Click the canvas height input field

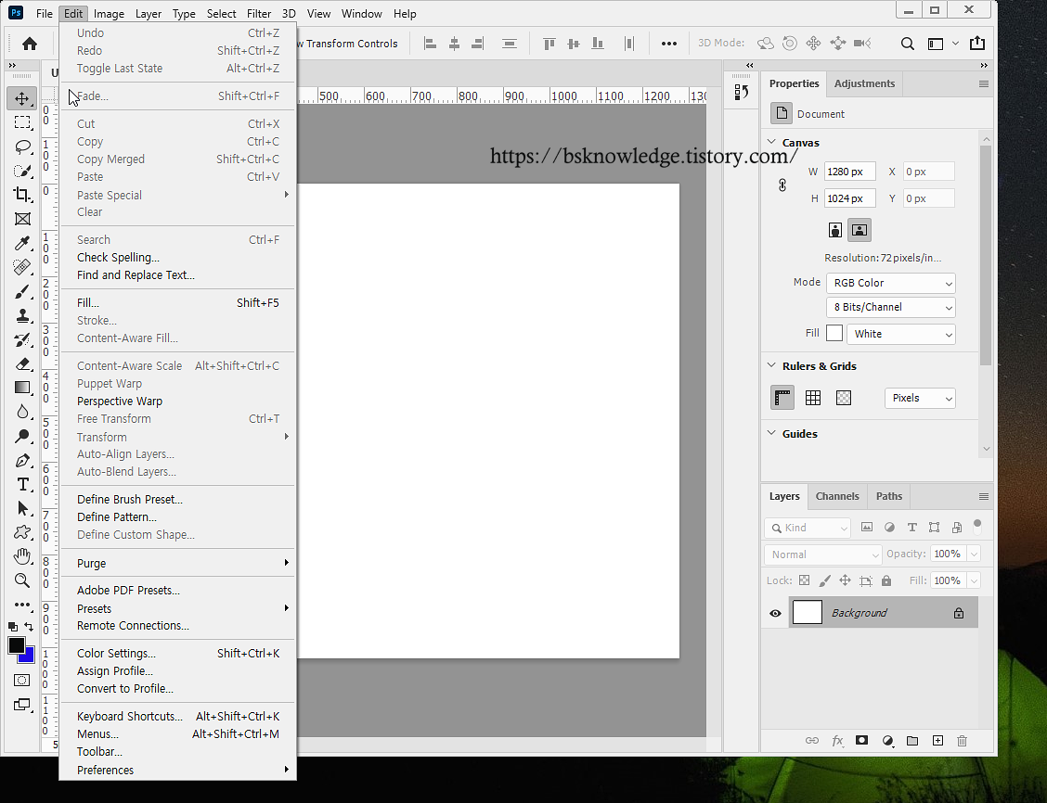849,198
